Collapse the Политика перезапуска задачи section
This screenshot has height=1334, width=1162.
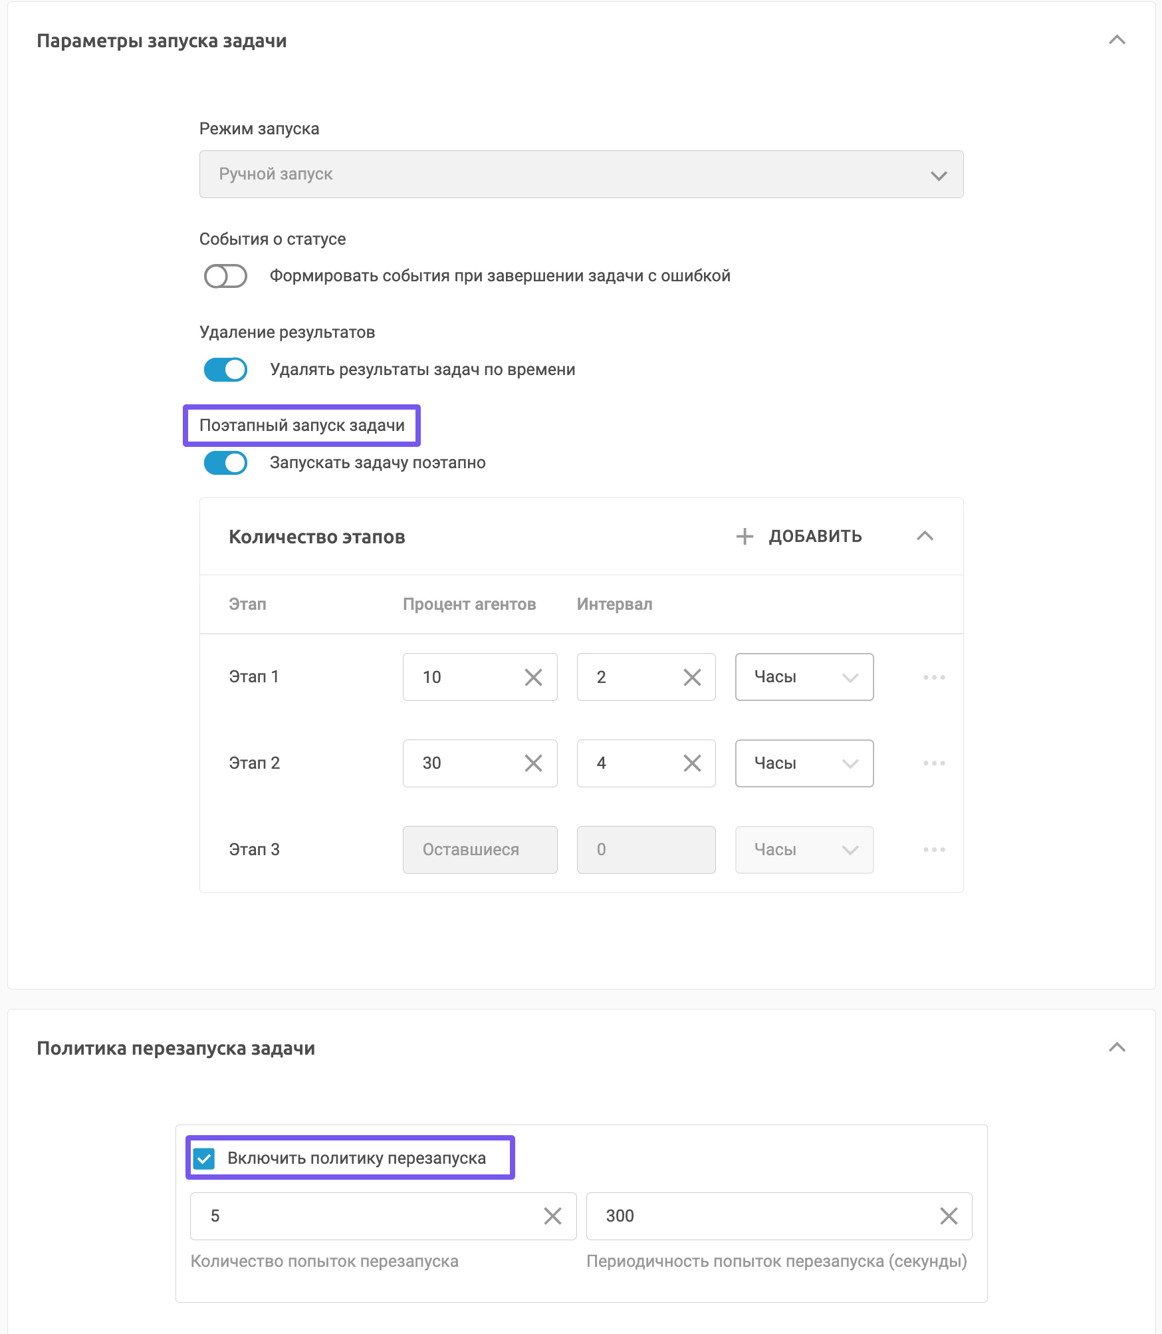point(1117,1047)
